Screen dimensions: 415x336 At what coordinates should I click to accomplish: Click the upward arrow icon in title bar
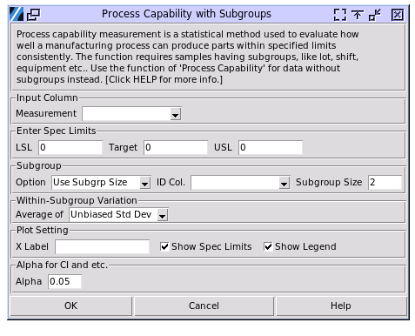point(358,15)
